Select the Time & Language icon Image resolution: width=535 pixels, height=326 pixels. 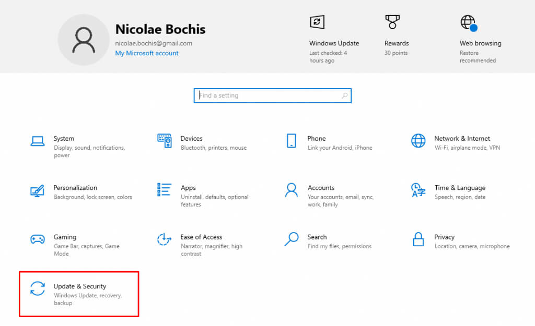418,190
